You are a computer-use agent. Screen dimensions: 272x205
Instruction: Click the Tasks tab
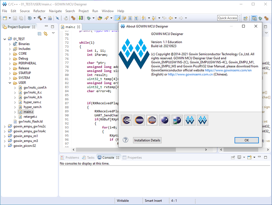tap(89, 157)
